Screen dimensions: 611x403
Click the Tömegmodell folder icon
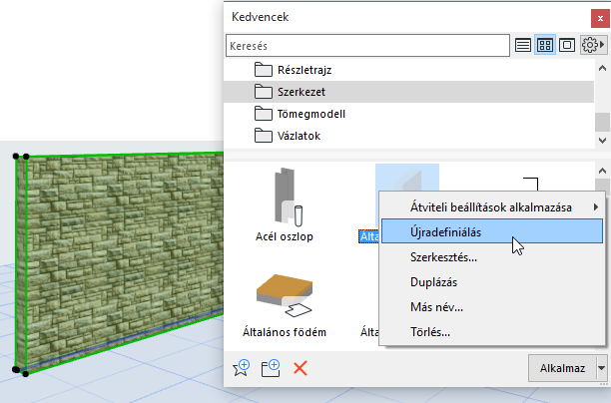pyautogui.click(x=263, y=114)
